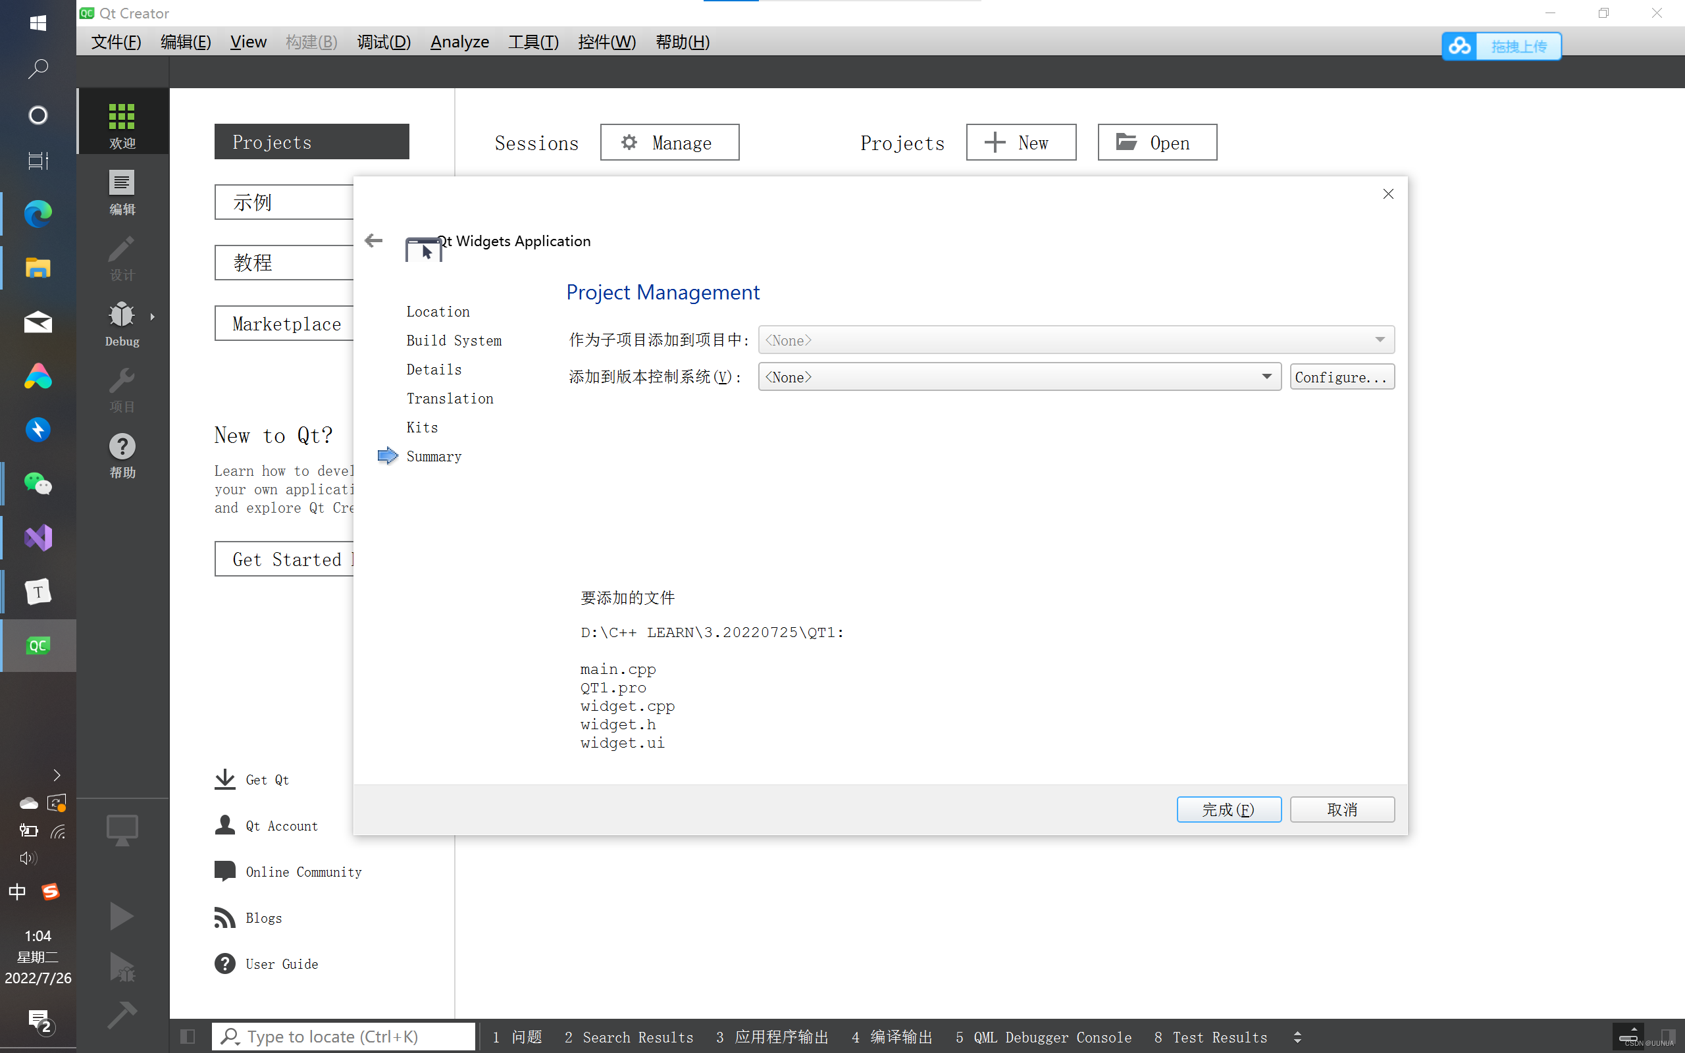Screen dimensions: 1685x1053
Task: Click the taskbar volume speaker icon
Action: [28, 858]
